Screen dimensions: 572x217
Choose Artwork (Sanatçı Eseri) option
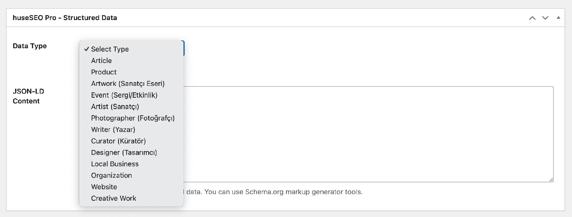127,83
